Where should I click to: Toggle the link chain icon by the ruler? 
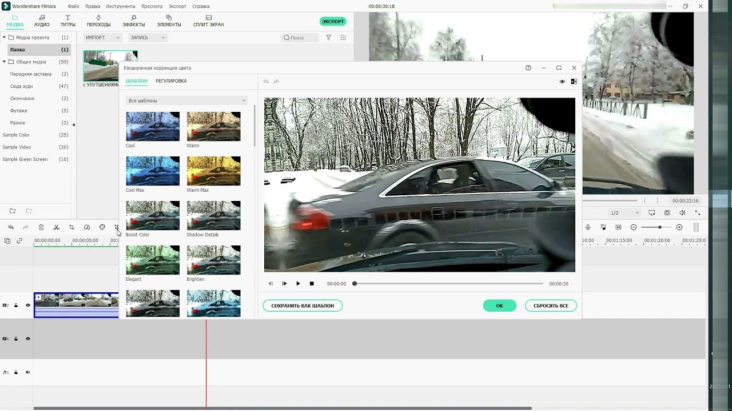coord(19,241)
